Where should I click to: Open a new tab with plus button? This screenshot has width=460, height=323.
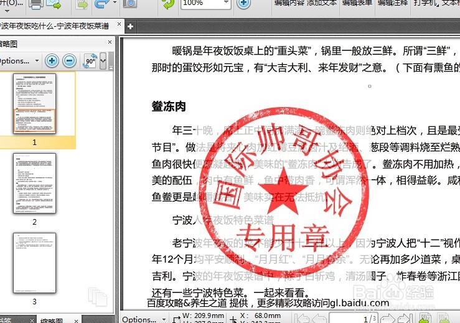(x=130, y=27)
